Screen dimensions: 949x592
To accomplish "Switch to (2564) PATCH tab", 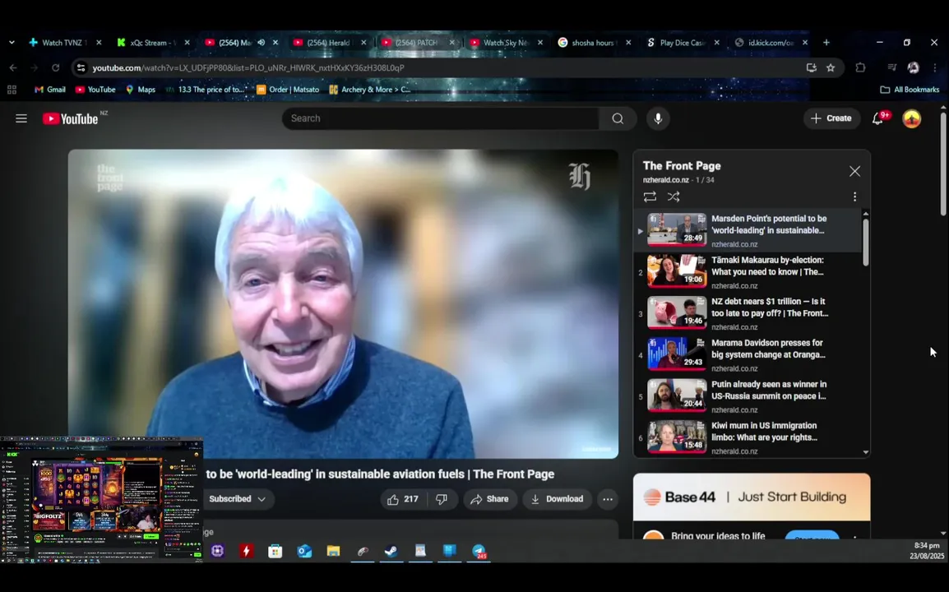I will (x=418, y=43).
